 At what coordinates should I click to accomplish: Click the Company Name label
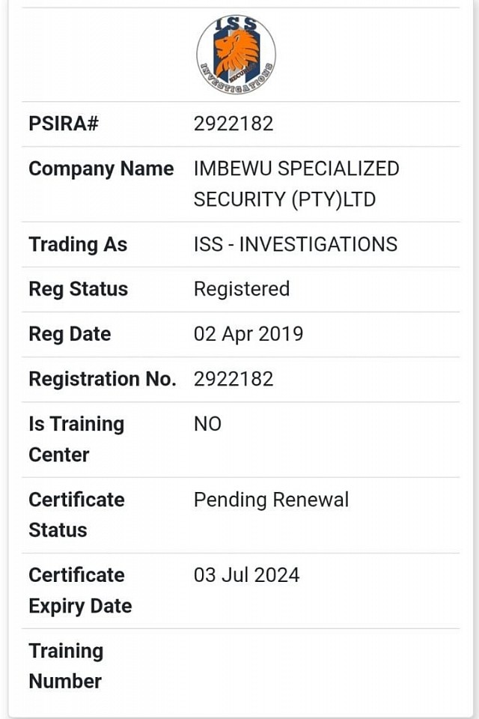point(101,169)
